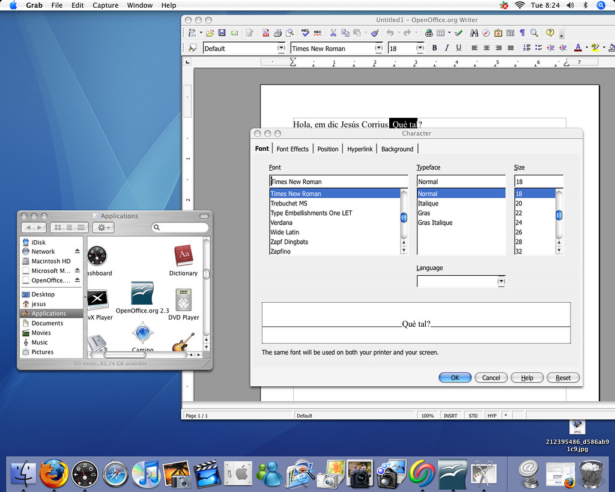Open the Trash in the Dock
Screen dimensions: 615x492
coord(592,475)
